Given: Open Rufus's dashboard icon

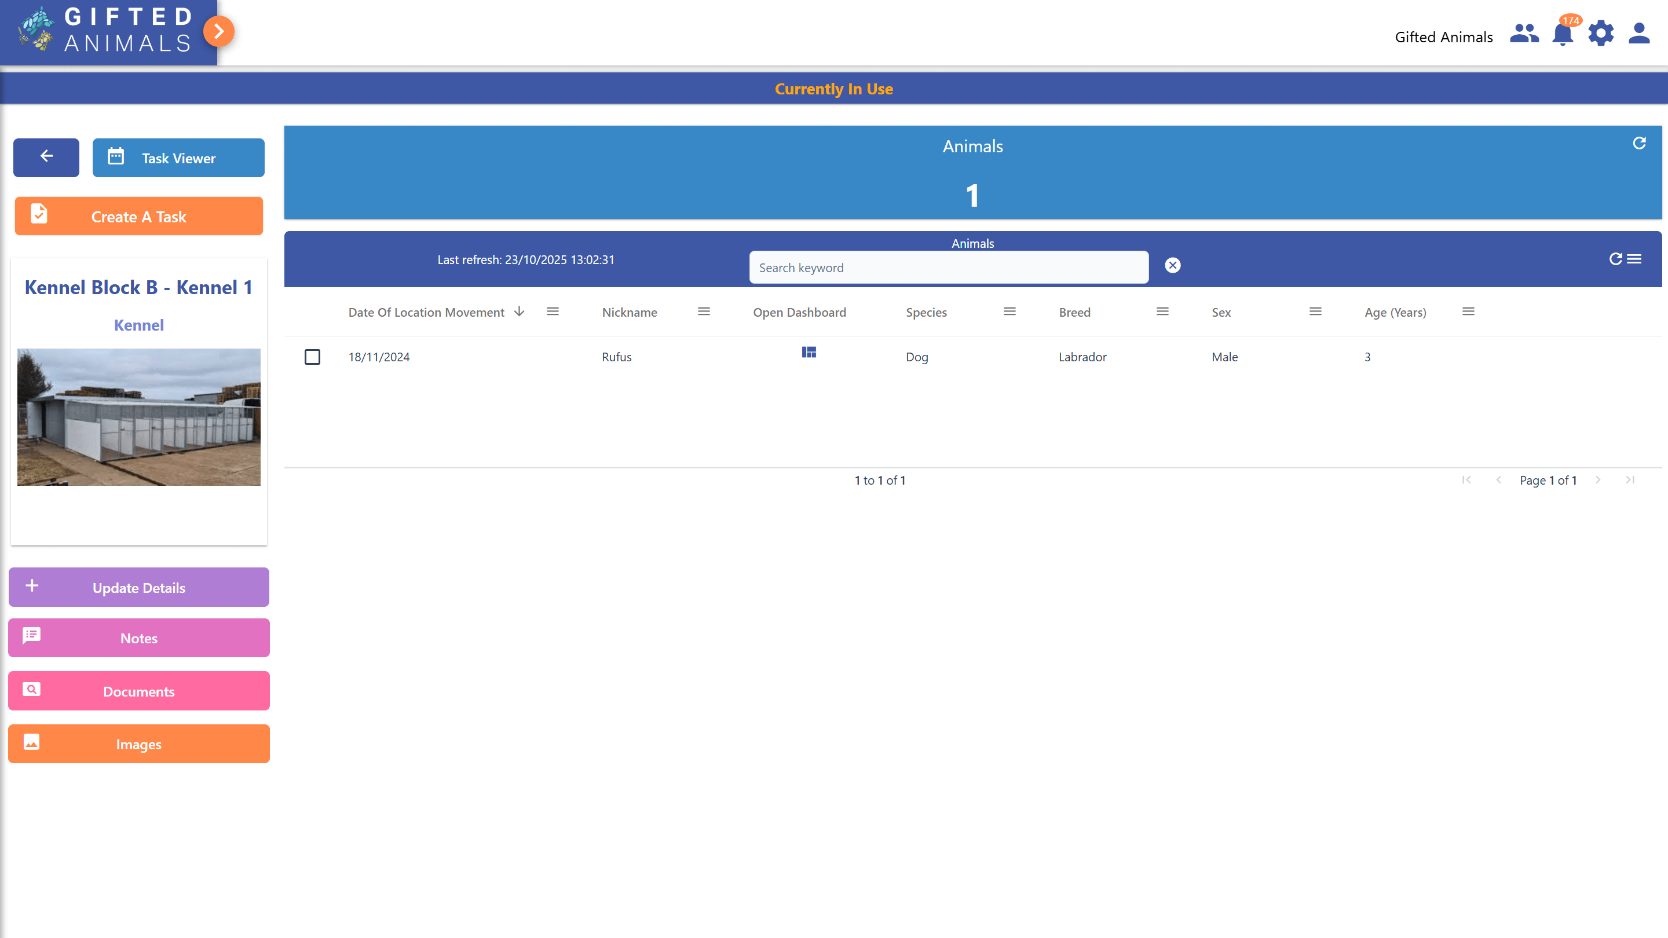Looking at the screenshot, I should (809, 352).
